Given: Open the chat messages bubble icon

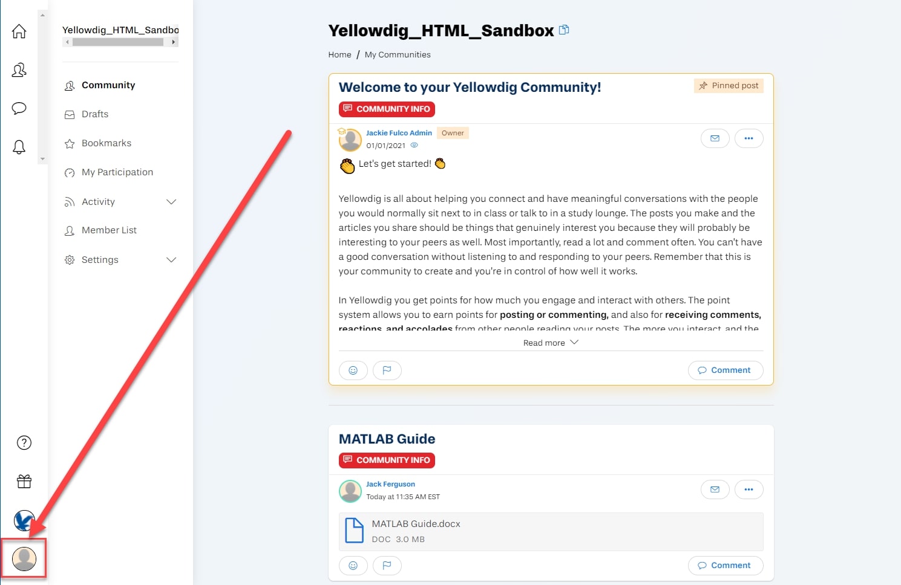Looking at the screenshot, I should pyautogui.click(x=19, y=109).
